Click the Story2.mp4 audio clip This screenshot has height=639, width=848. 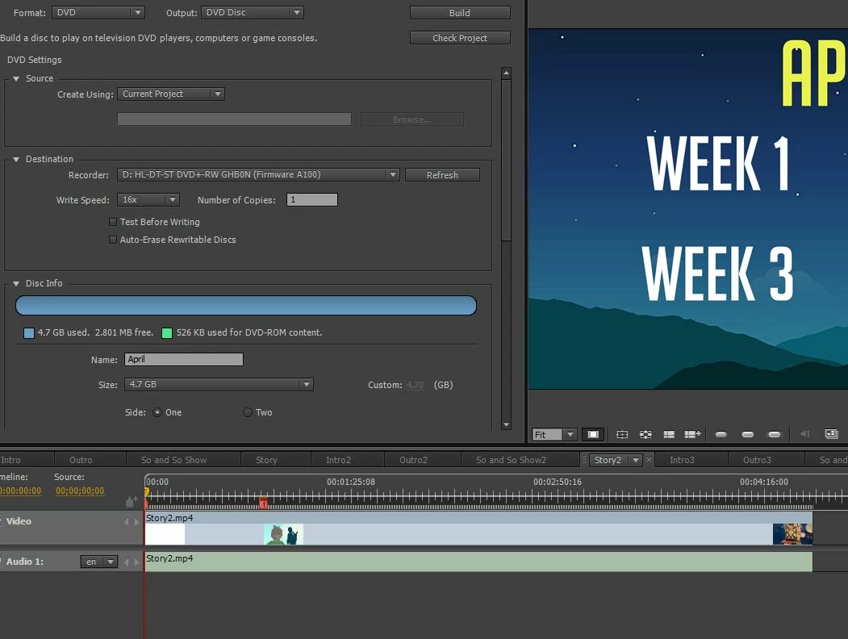pos(478,562)
